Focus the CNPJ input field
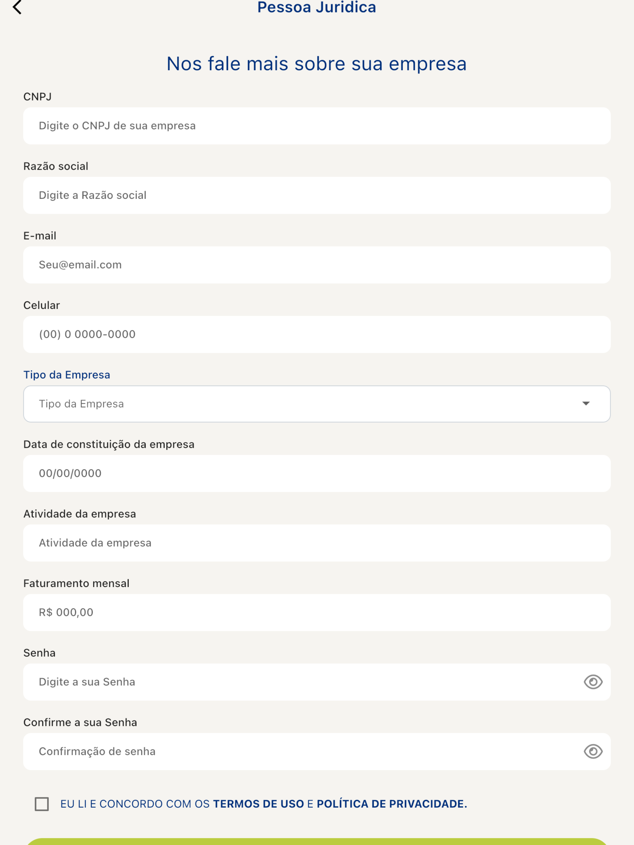Viewport: 634px width, 845px height. point(317,126)
